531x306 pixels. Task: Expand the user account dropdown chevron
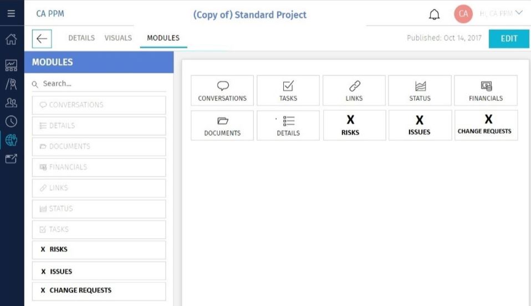[x=518, y=13]
